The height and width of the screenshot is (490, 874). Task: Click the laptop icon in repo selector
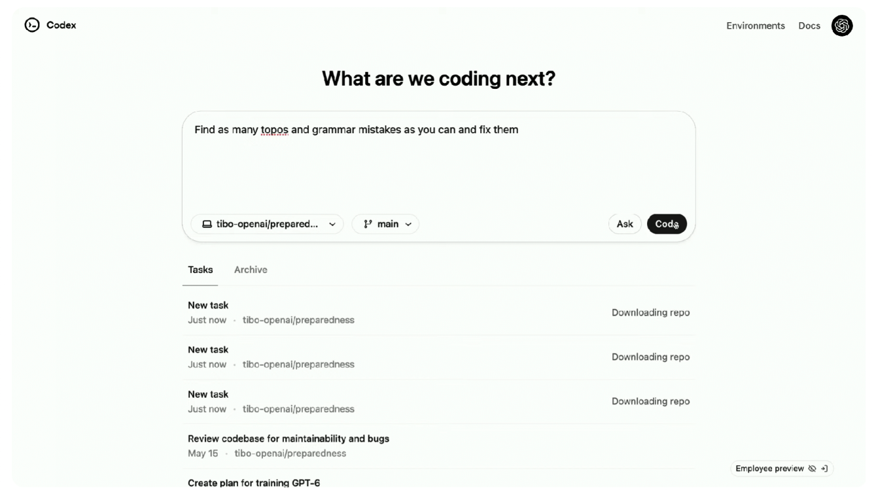[x=207, y=224]
